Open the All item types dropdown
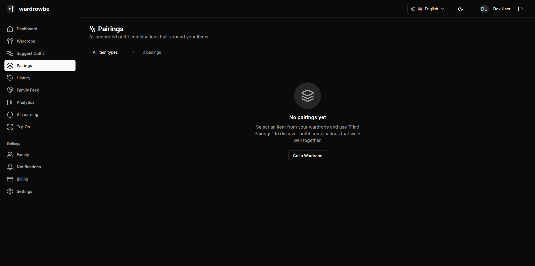 coord(114,52)
